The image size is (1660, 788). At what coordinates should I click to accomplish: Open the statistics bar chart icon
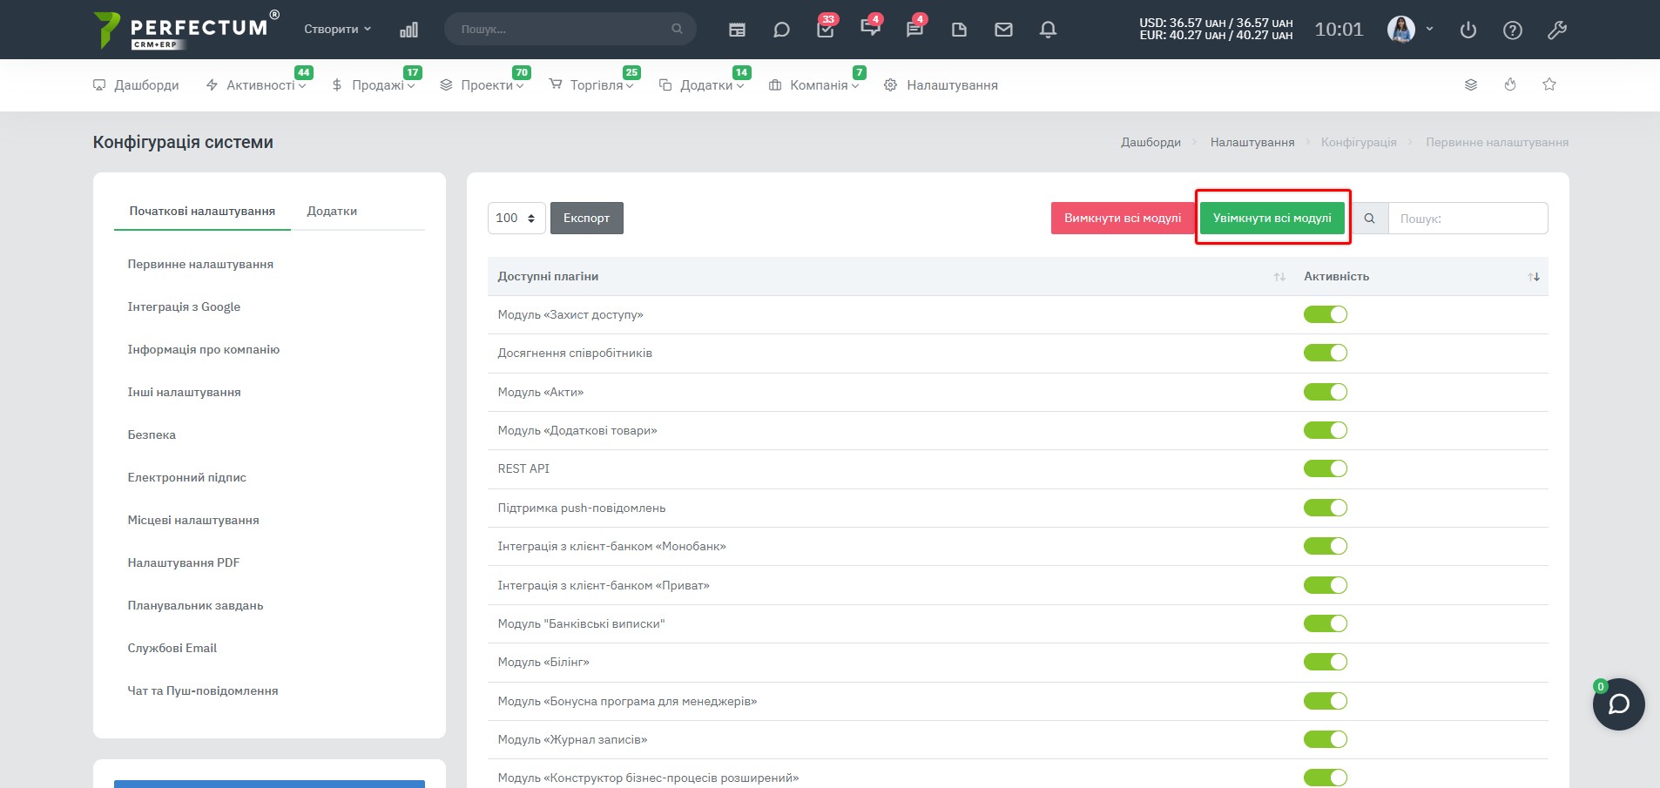(x=408, y=30)
